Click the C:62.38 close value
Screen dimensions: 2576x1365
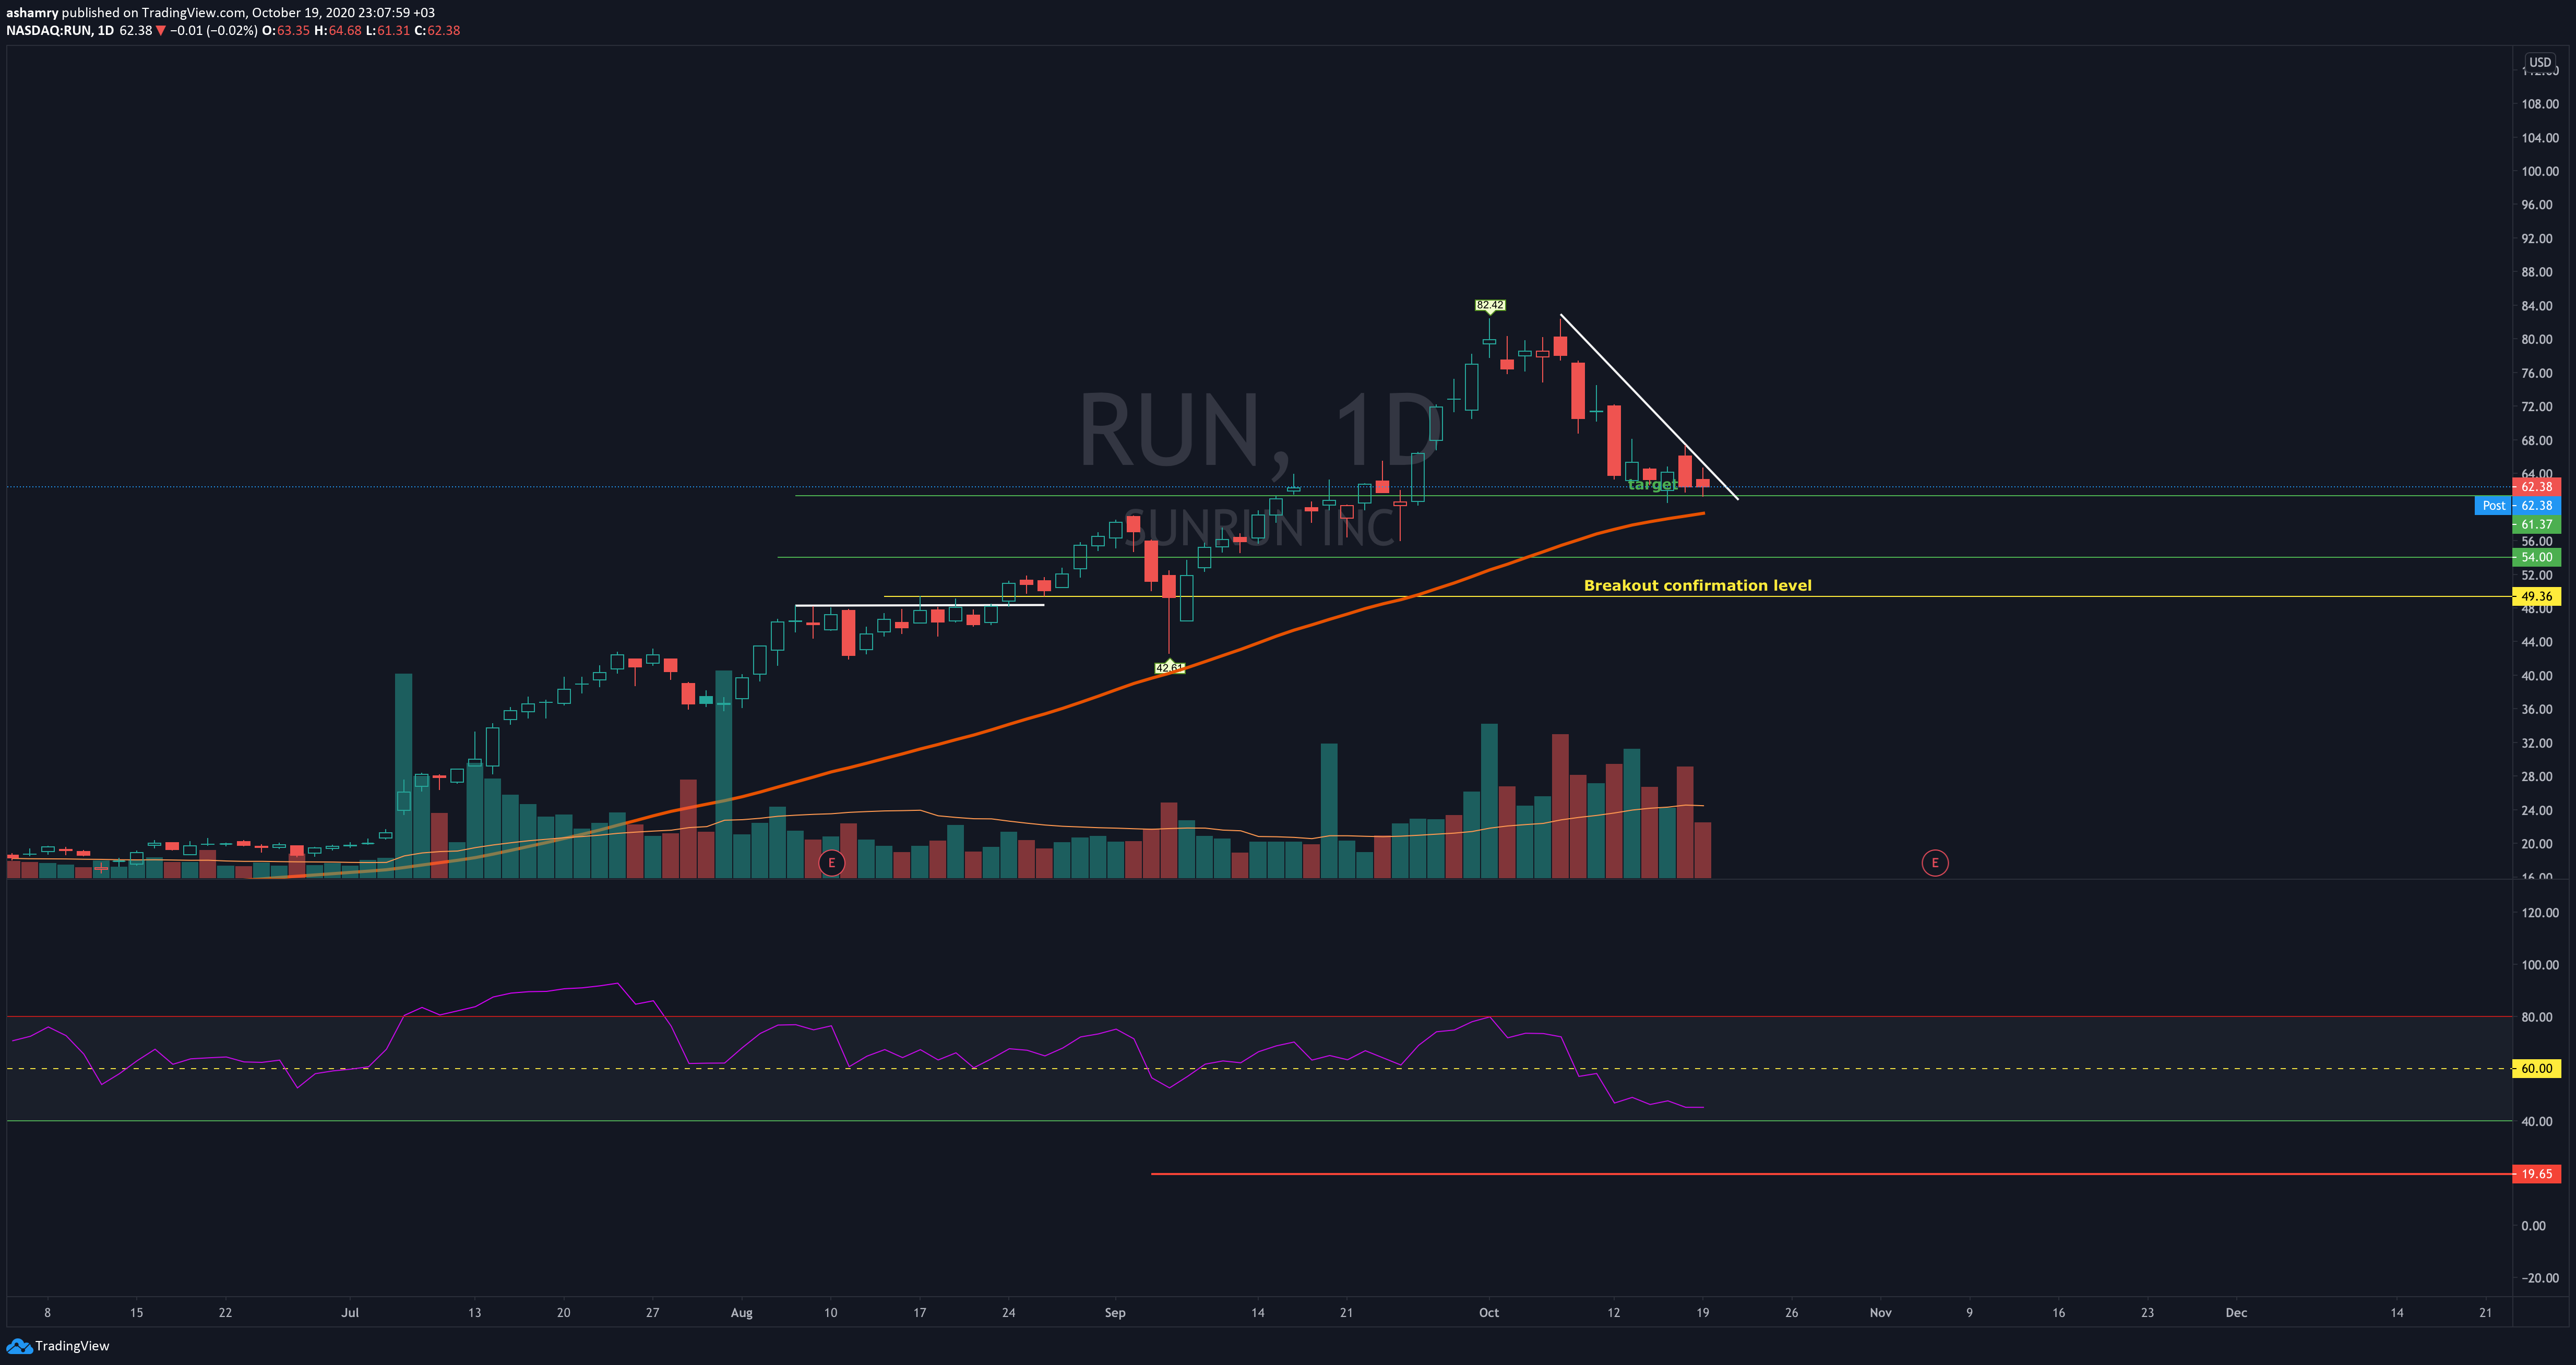click(x=437, y=31)
